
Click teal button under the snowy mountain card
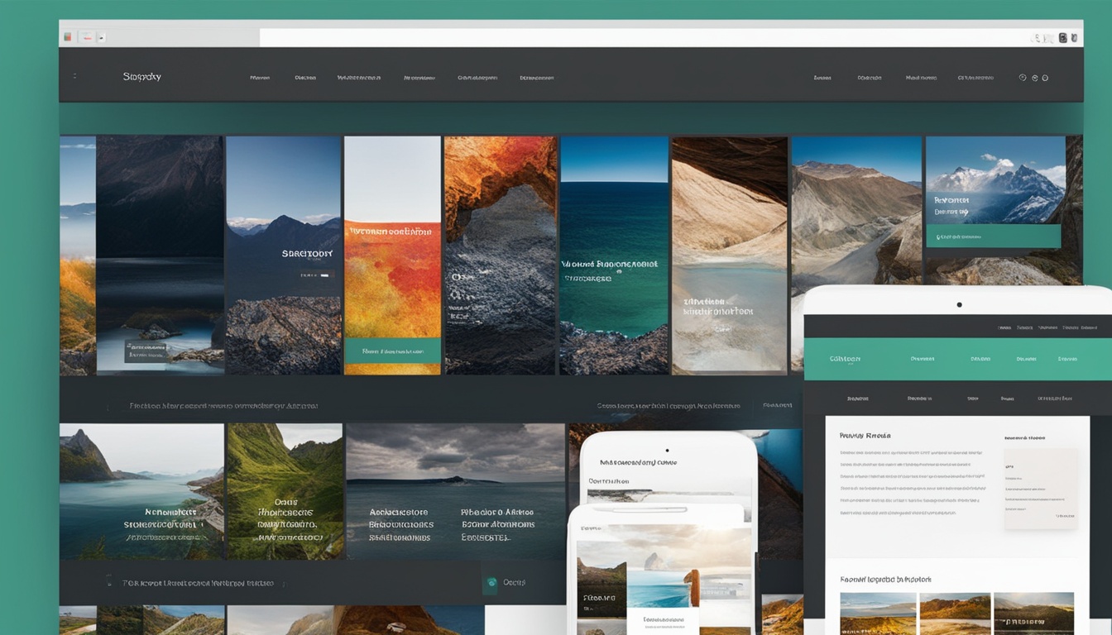pyautogui.click(x=993, y=236)
